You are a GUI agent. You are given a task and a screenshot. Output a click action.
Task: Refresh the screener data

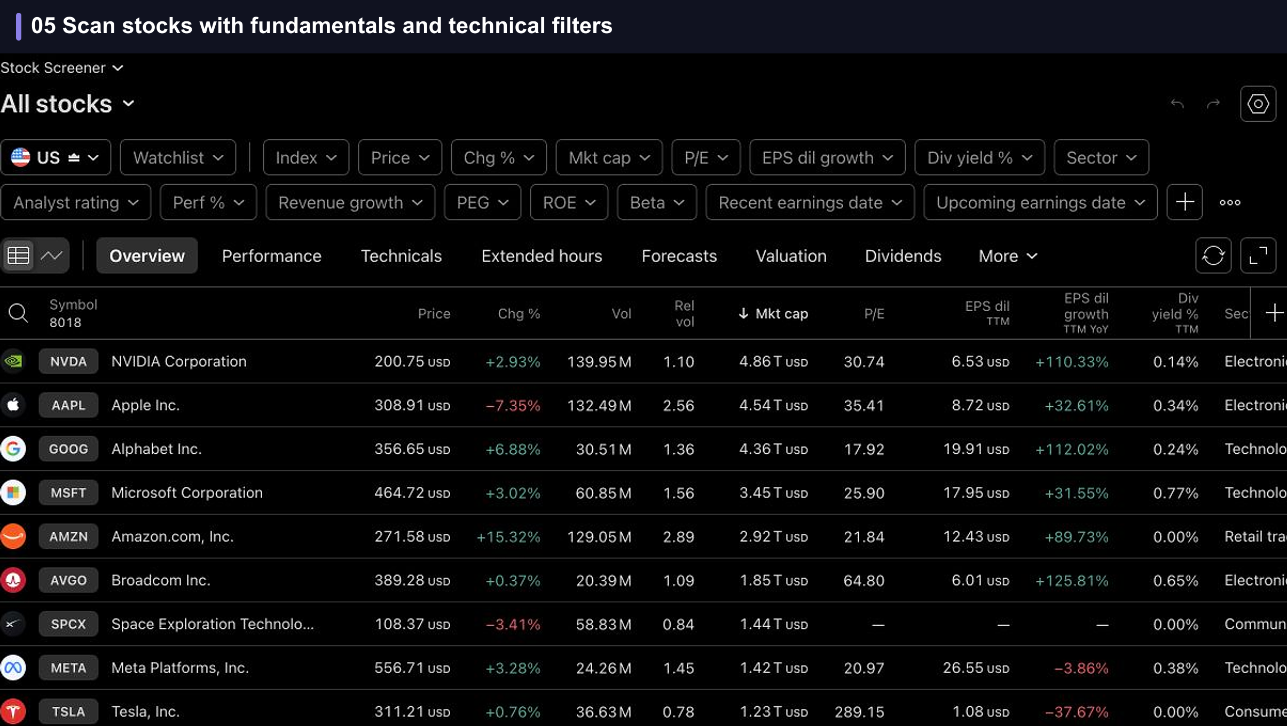[1213, 256]
